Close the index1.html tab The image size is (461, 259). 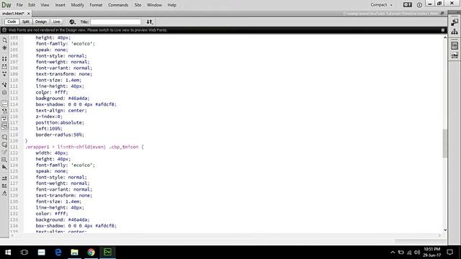29,14
